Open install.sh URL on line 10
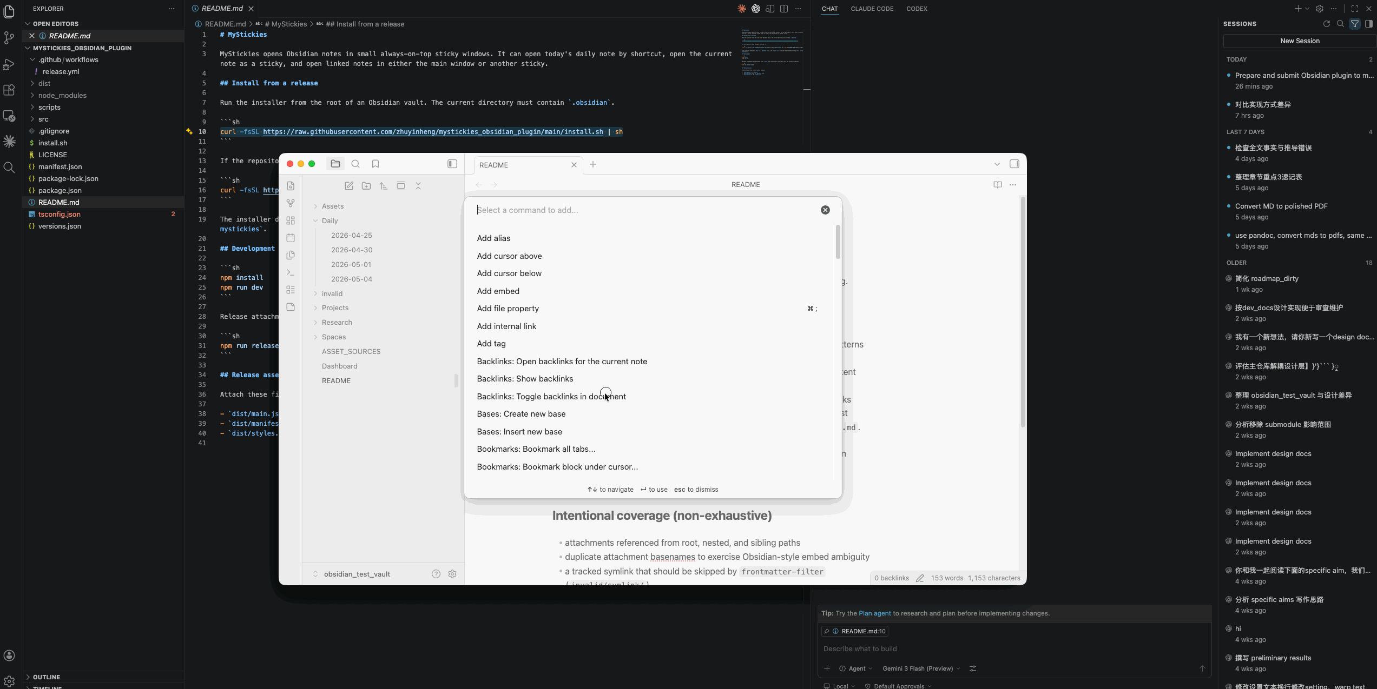This screenshot has width=1377, height=689. [x=433, y=132]
